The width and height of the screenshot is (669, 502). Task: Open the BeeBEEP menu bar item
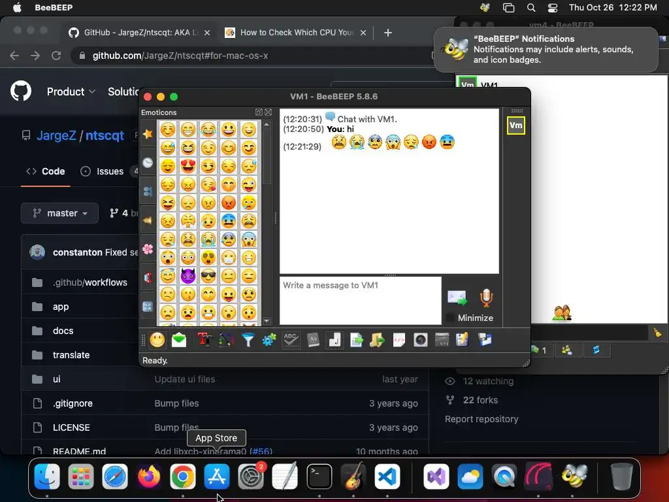pos(54,7)
